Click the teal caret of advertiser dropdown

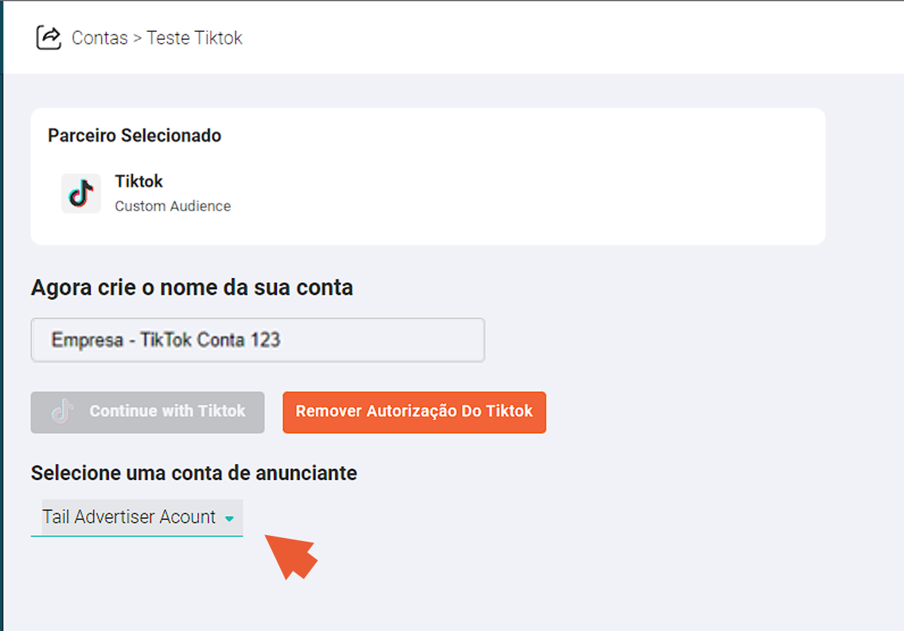[x=229, y=518]
